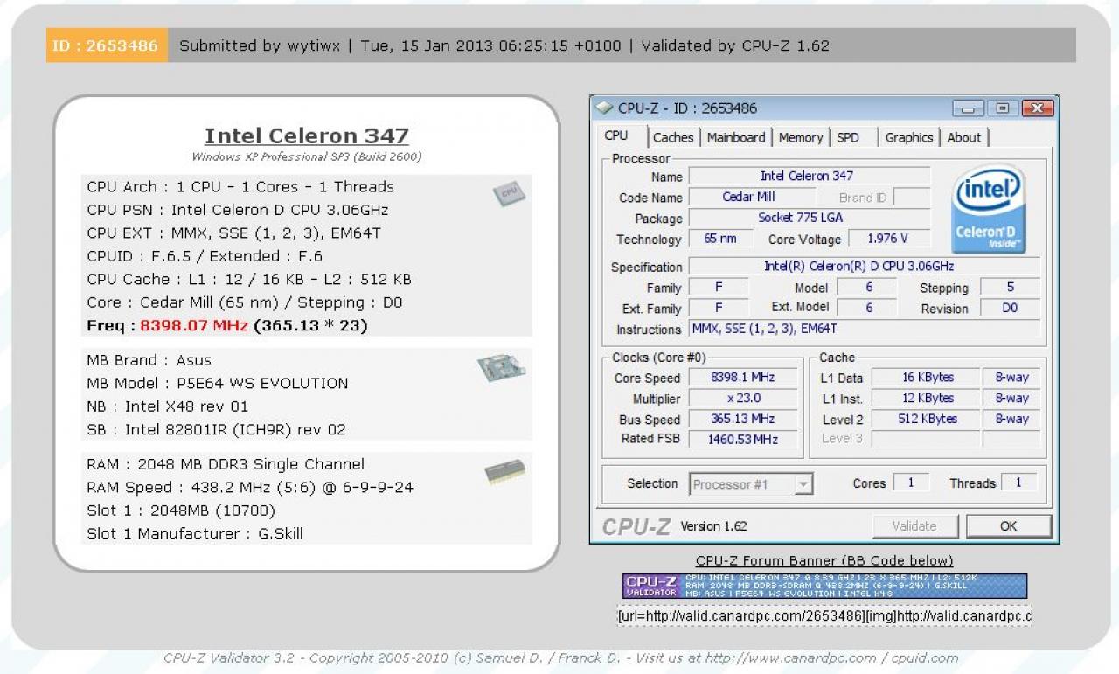Click the Windows XP Professional SP3 subtitle
This screenshot has width=1119, height=674.
(307, 157)
